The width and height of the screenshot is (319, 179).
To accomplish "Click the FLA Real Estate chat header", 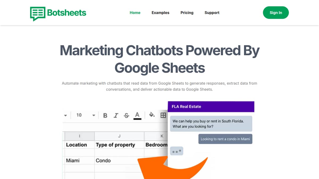I will coord(211,106).
